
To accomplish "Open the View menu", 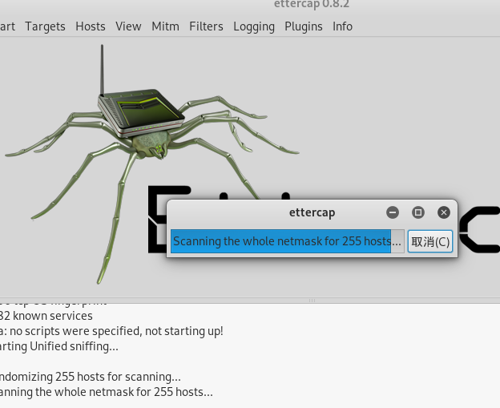I will click(x=128, y=26).
